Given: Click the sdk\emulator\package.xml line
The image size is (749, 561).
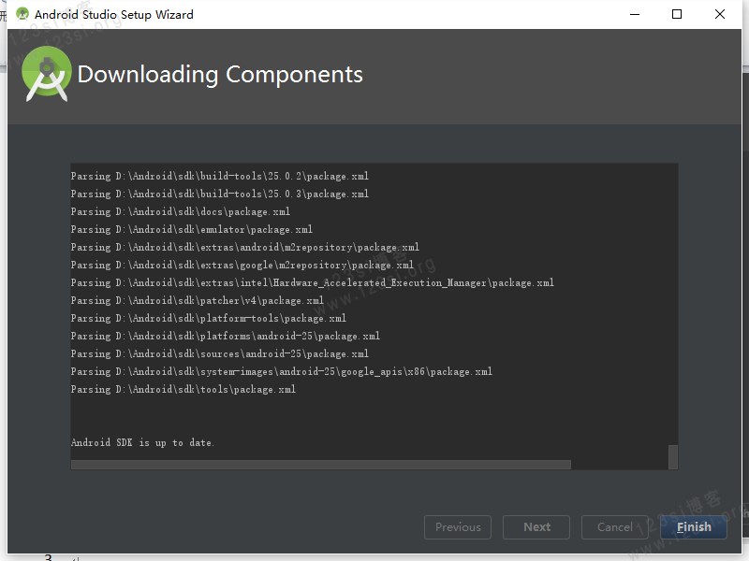Looking at the screenshot, I should click(192, 229).
